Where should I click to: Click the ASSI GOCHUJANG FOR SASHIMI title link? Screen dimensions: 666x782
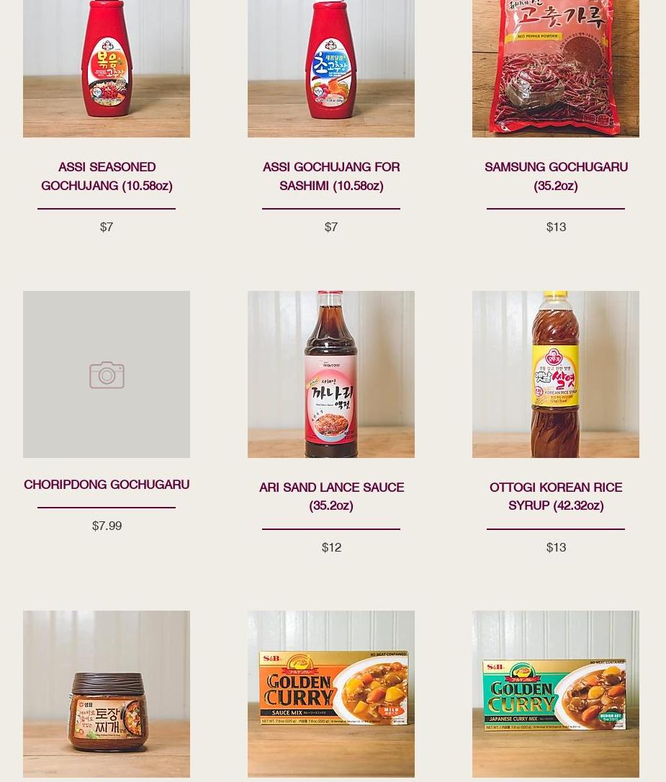(331, 176)
